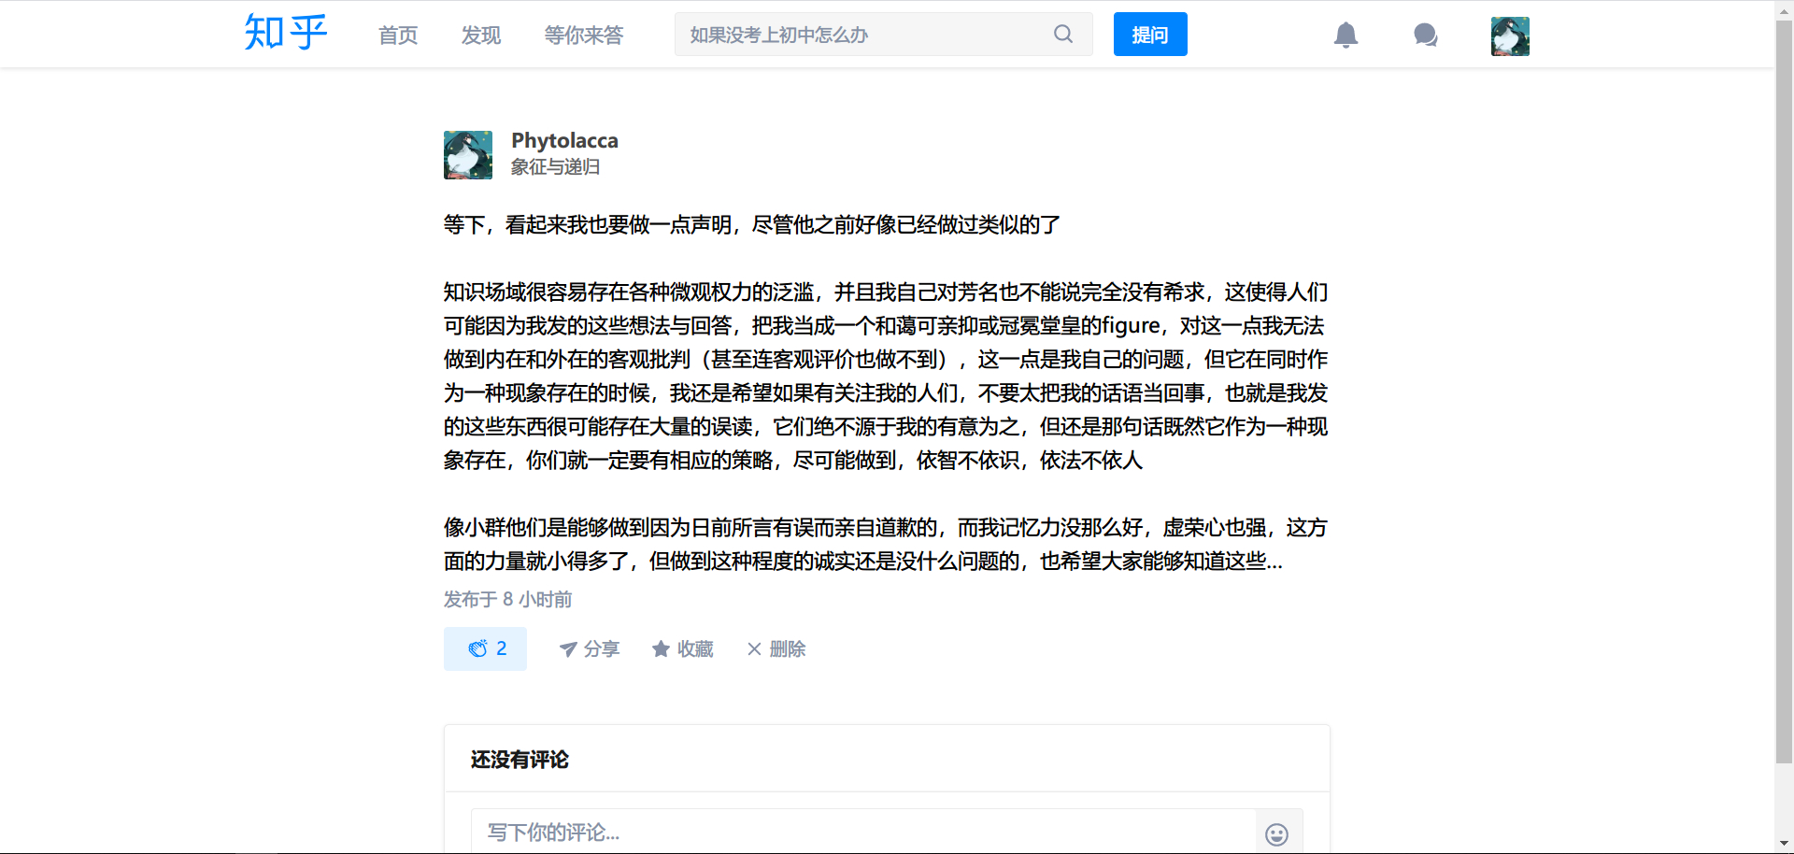Favorite the post with 收藏
Viewport: 1794px width, 854px height.
(683, 649)
